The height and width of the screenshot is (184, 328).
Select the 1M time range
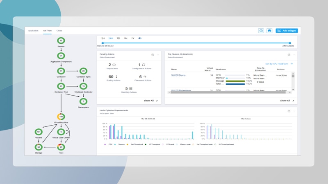click(125, 38)
